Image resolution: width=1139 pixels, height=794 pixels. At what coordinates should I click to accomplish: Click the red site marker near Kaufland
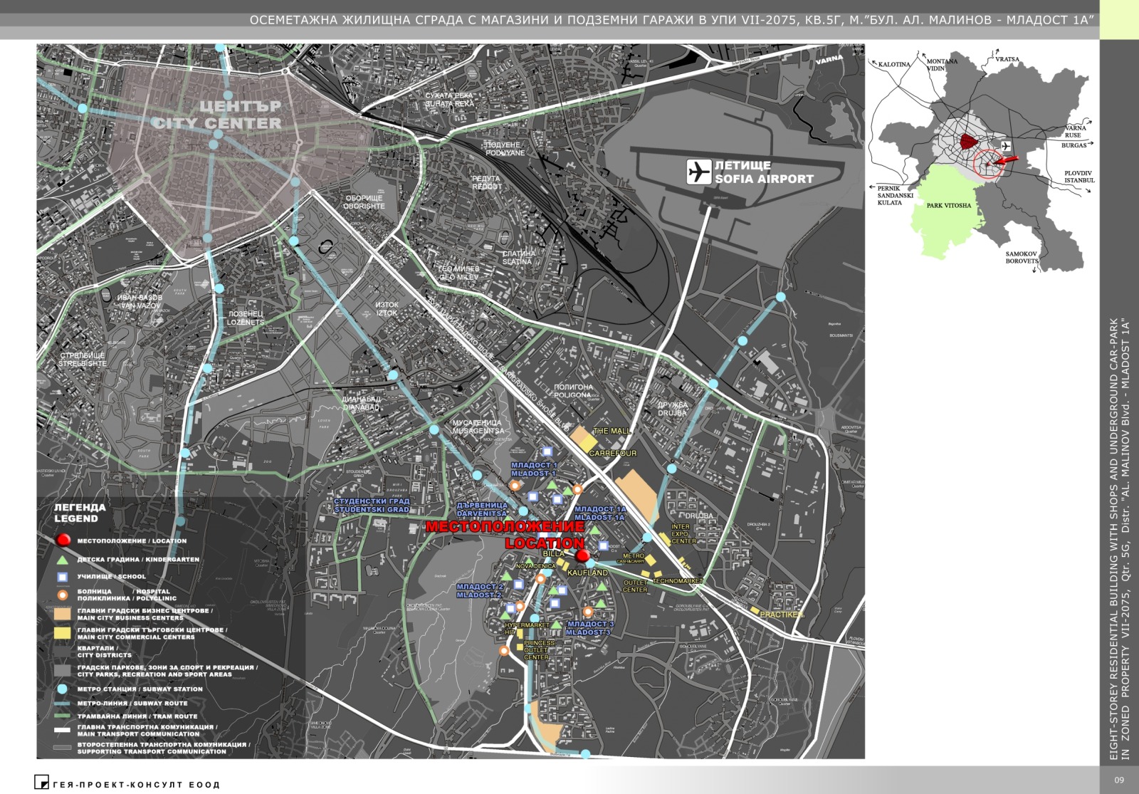click(x=582, y=555)
